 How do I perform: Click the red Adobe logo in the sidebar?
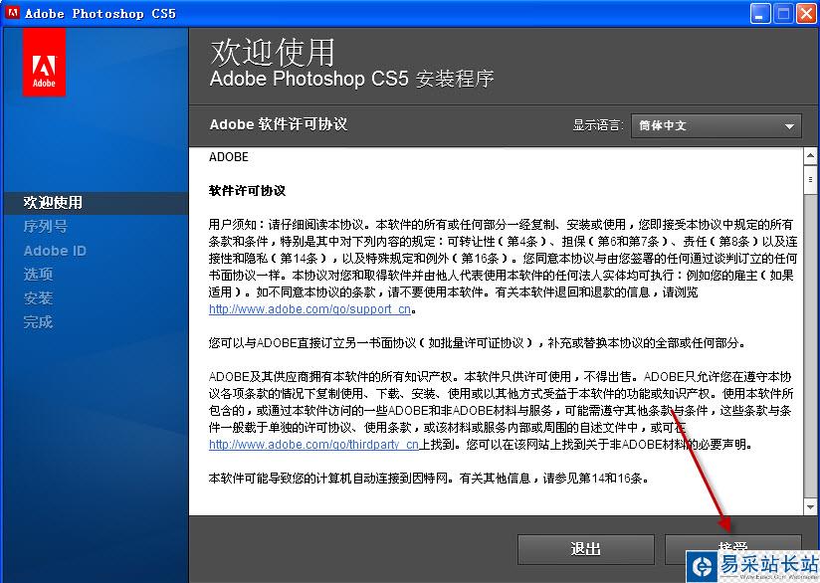[x=44, y=63]
